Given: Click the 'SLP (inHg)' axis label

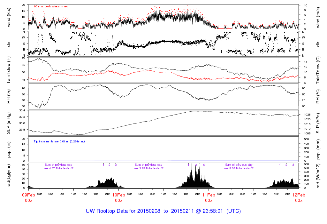Looking at the screenshot, I should pos(8,123).
